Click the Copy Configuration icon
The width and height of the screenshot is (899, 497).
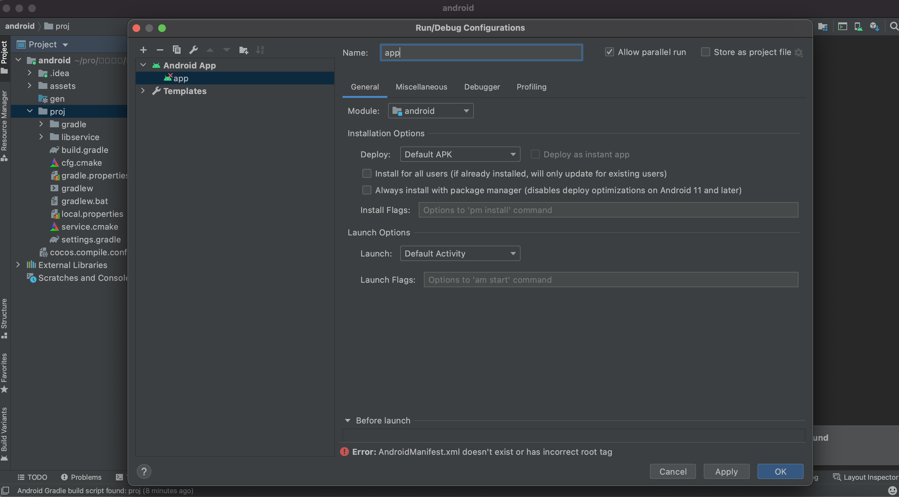pyautogui.click(x=177, y=50)
